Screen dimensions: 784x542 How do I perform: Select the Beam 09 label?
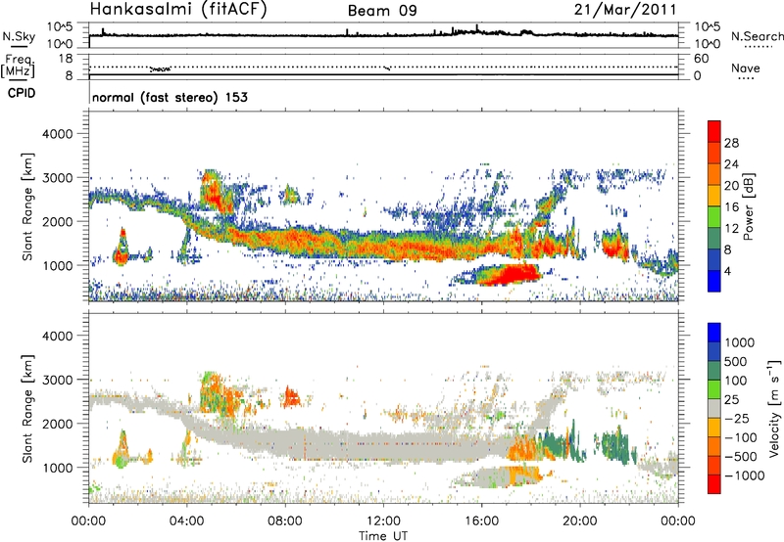click(382, 11)
